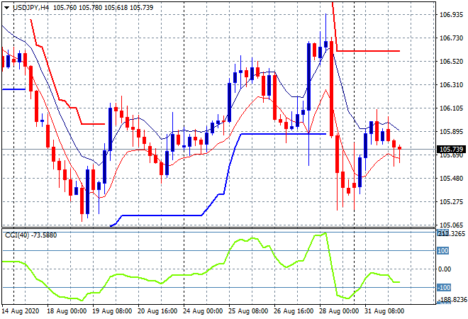Screen dimensions: 468x319
Task: Select the flat blue support line near 105.87
Action: click(x=284, y=134)
